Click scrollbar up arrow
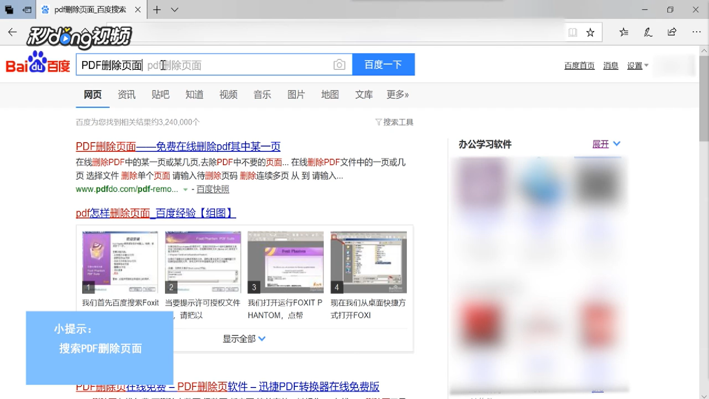The image size is (709, 399). pos(704,51)
